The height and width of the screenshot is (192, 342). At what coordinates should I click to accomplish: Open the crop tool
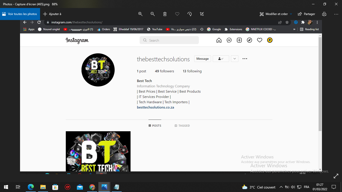pos(202,14)
